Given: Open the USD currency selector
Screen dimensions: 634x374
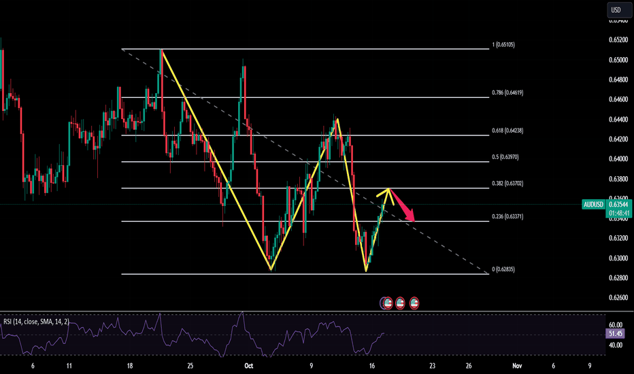Looking at the screenshot, I should [620, 10].
